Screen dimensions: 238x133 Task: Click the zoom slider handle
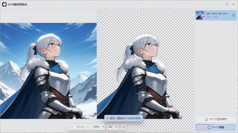[x=74, y=127]
